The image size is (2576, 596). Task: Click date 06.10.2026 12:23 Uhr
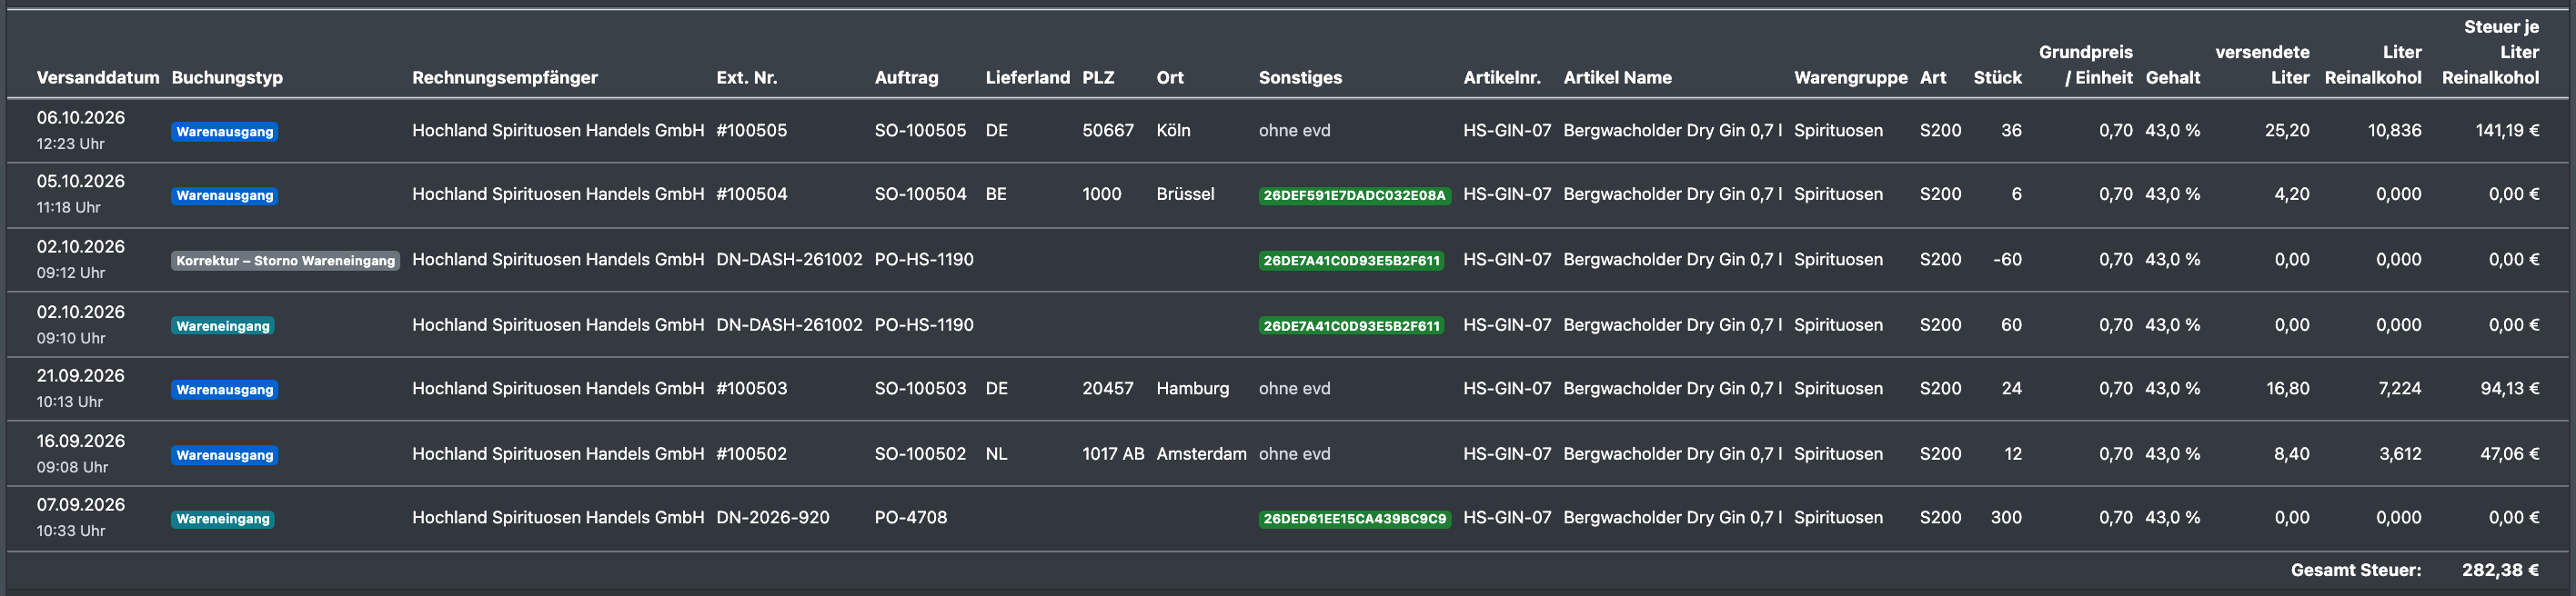[x=81, y=131]
